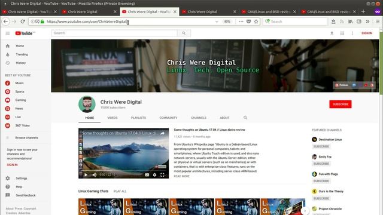Click SIGN IN at top right

(367, 33)
